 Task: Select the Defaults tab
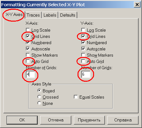(x=68, y=15)
